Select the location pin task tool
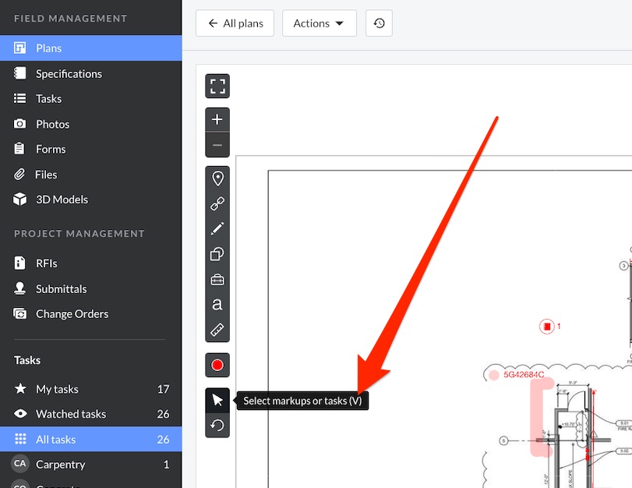Viewport: 632px width, 488px height. pyautogui.click(x=217, y=179)
